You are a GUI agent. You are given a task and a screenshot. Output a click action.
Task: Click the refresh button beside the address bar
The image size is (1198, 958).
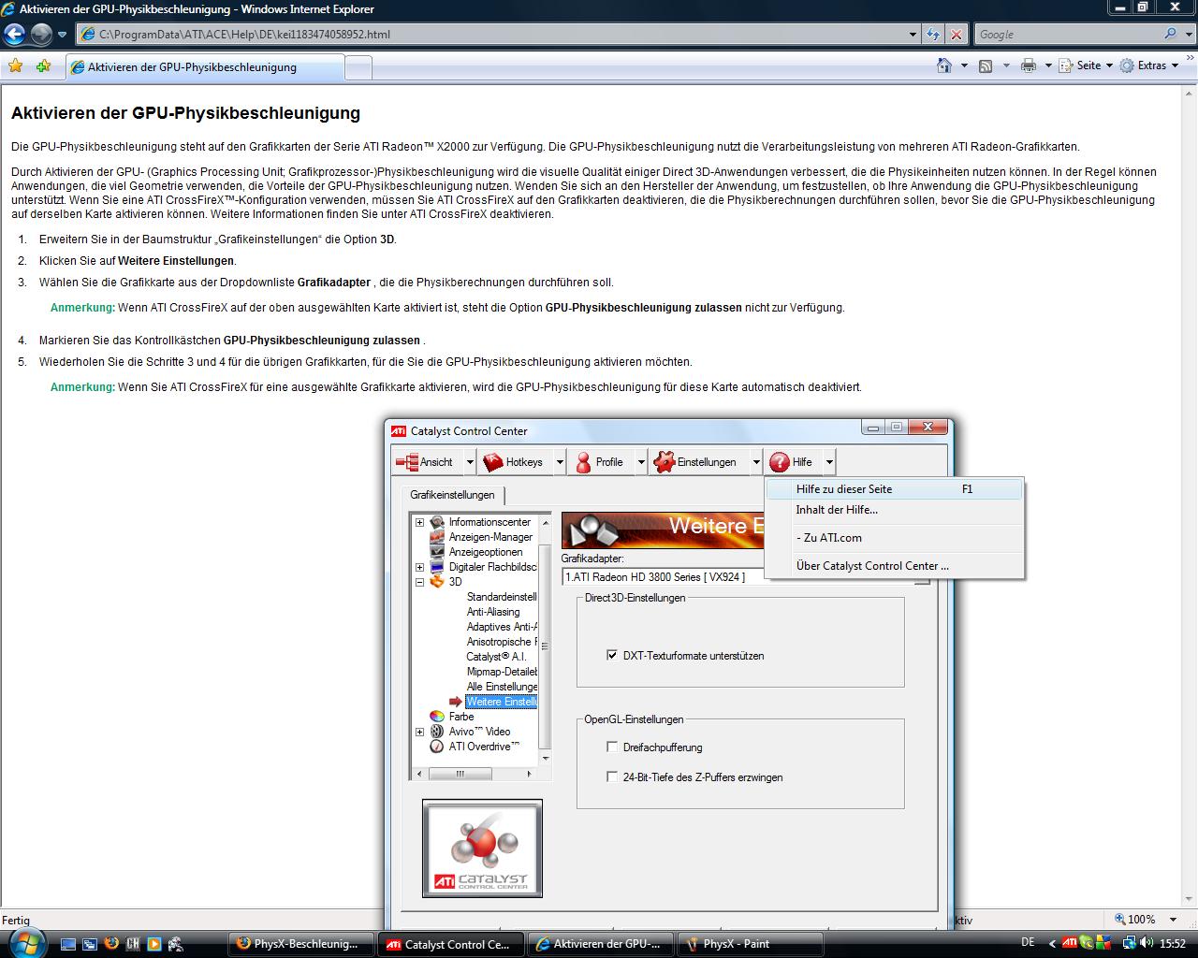click(933, 35)
